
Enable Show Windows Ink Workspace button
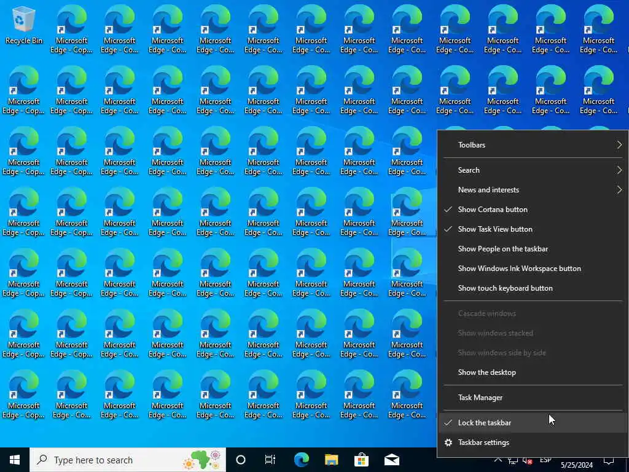pyautogui.click(x=533, y=269)
